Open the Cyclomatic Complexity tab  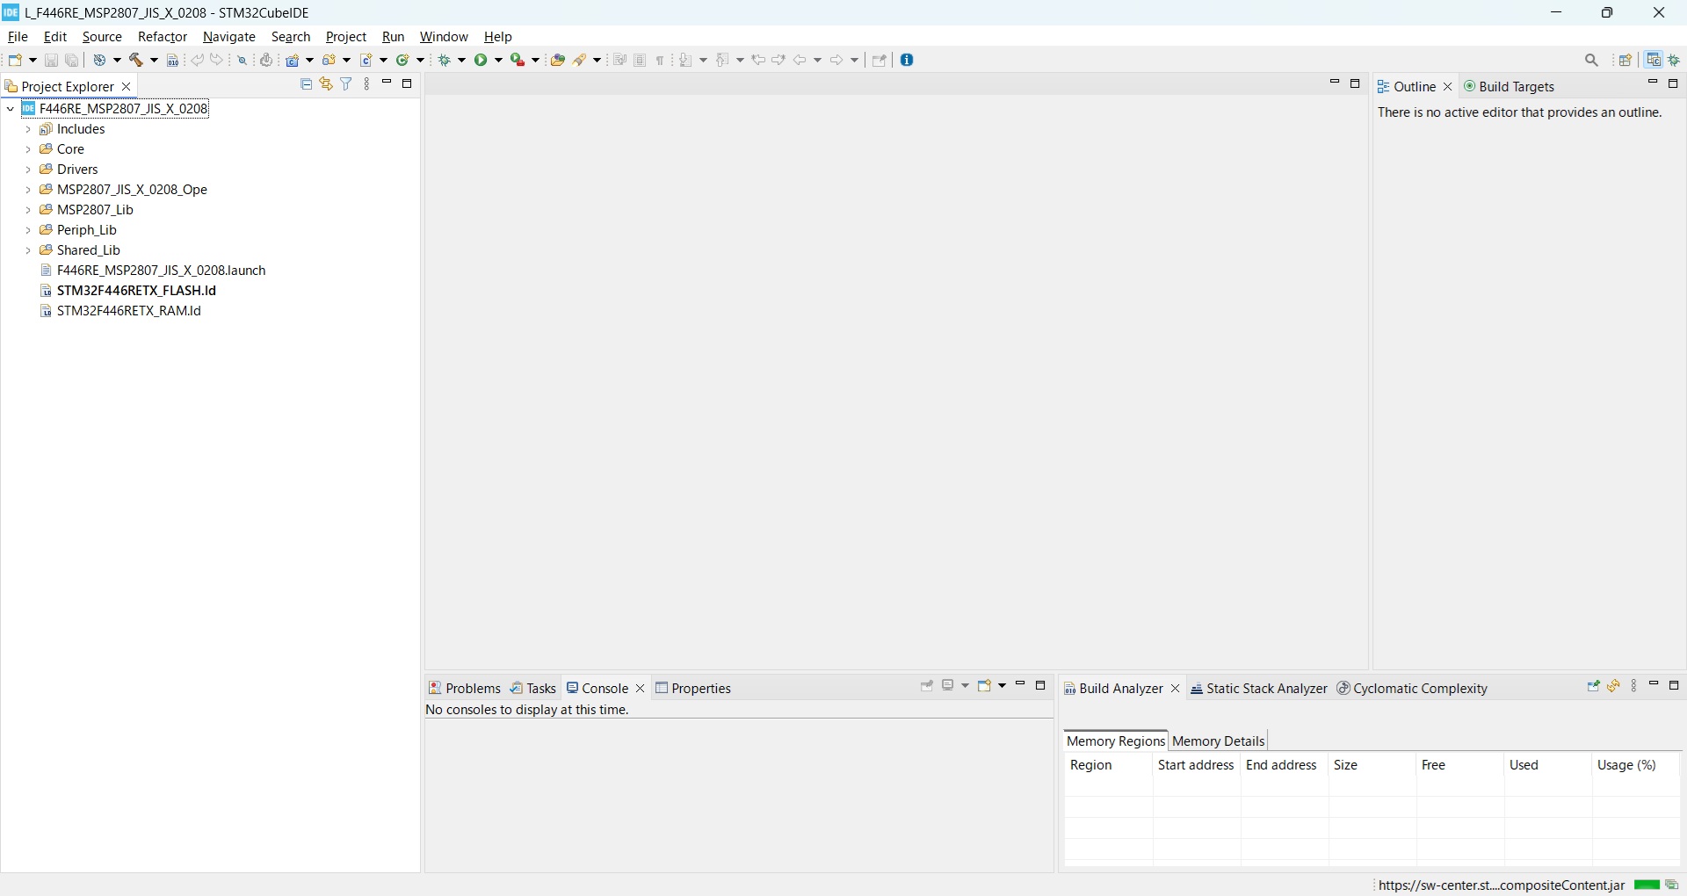pos(1413,690)
